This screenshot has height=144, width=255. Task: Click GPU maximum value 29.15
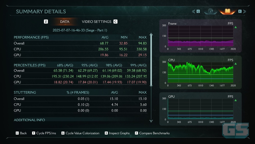(143, 55)
